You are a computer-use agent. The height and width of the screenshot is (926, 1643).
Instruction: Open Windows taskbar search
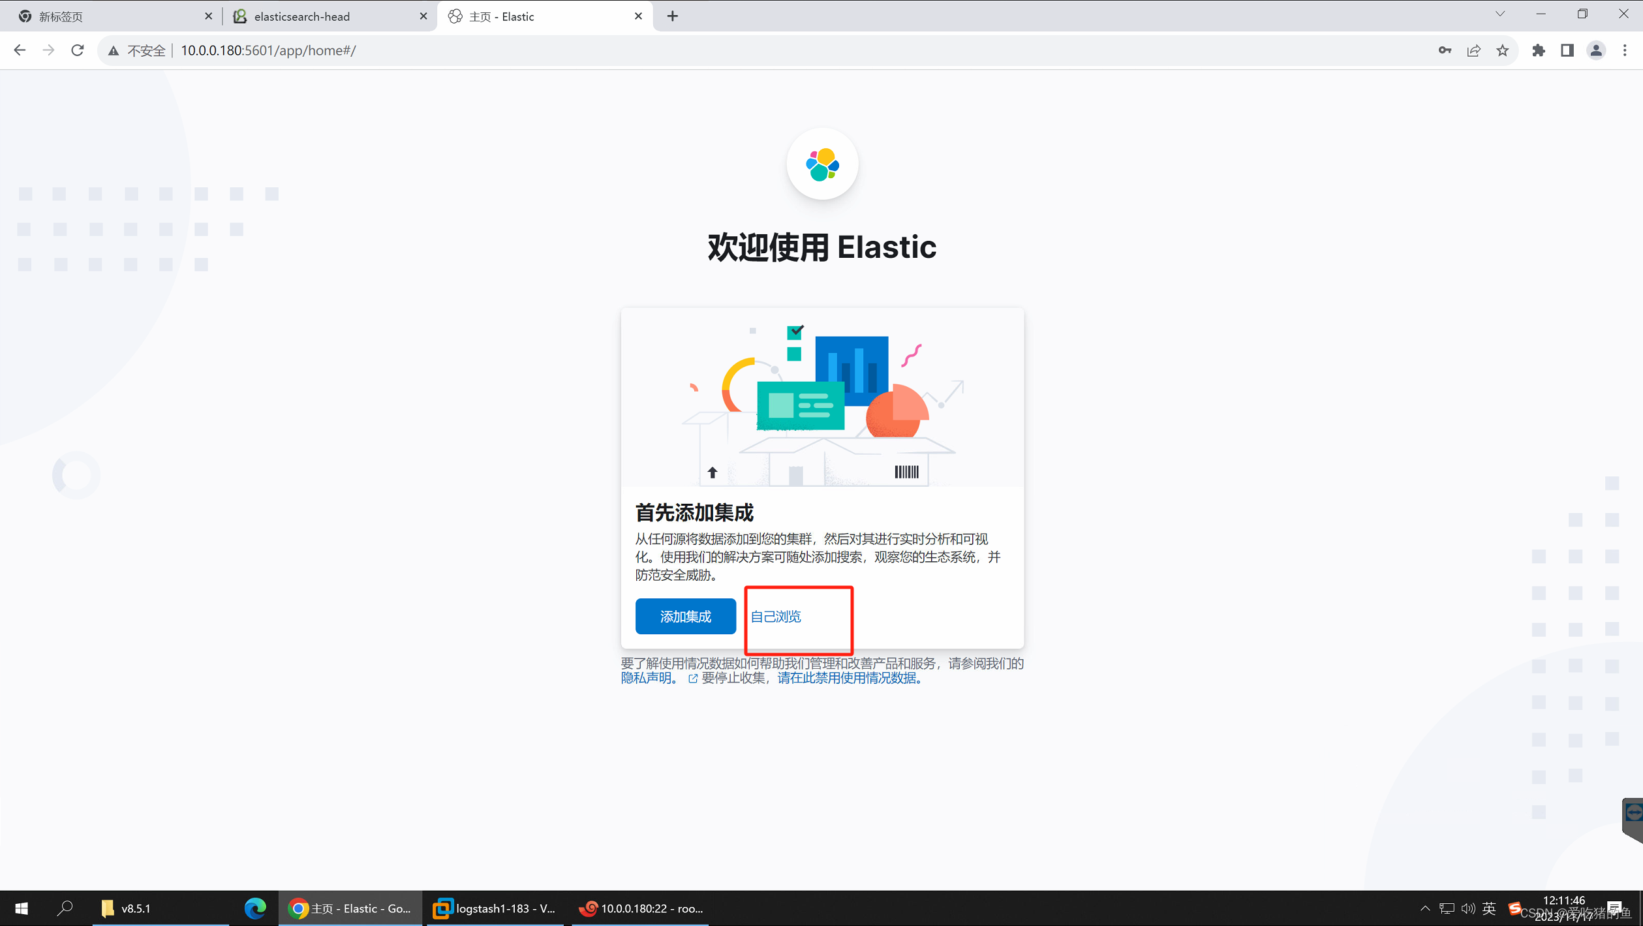tap(65, 908)
